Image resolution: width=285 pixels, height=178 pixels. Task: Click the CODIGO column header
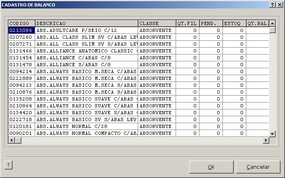pyautogui.click(x=22, y=23)
